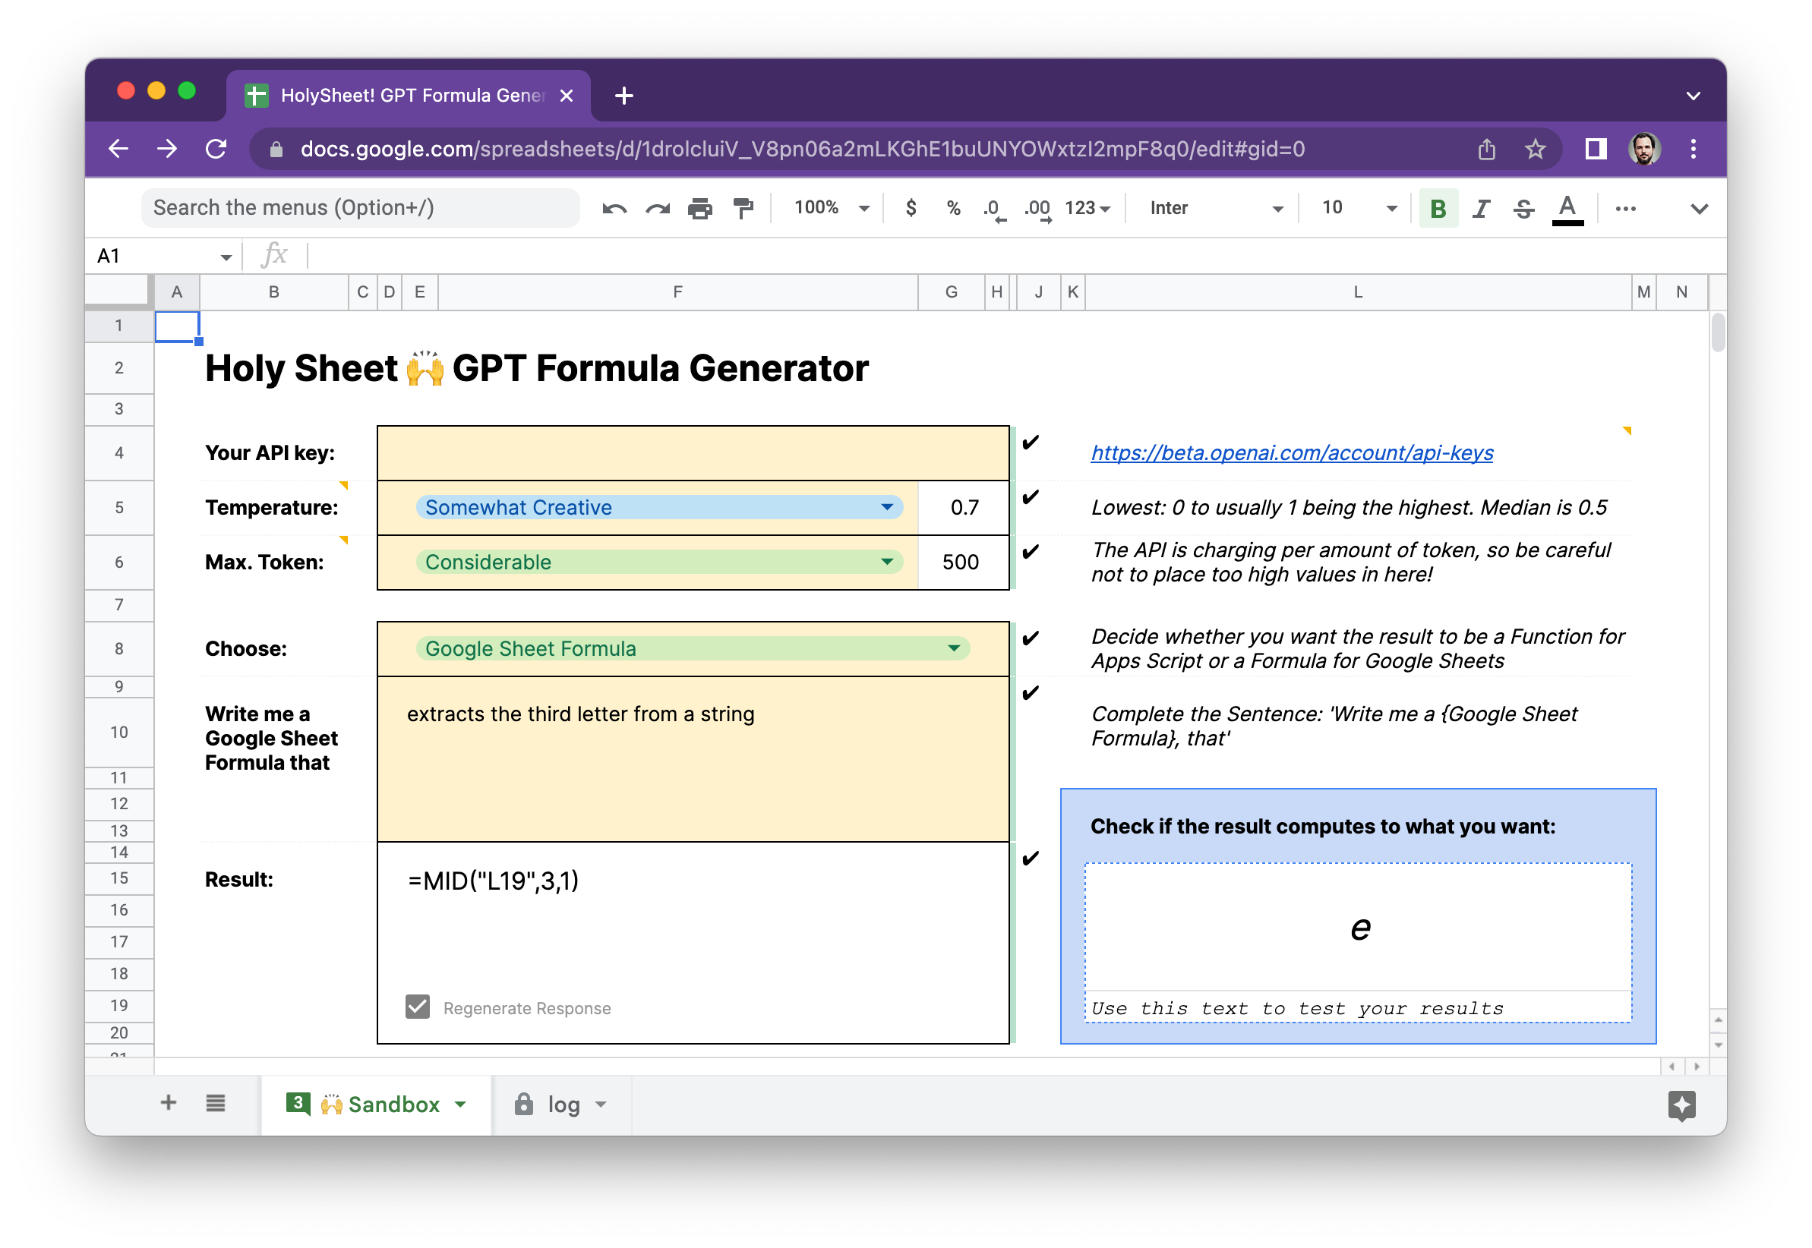Image resolution: width=1812 pixels, height=1248 pixels.
Task: Apply strikethrough formatting
Action: tap(1523, 209)
